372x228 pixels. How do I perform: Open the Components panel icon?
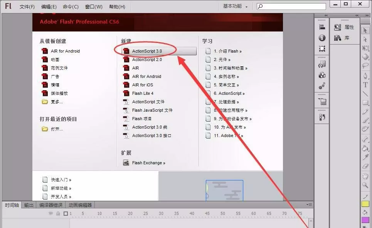pos(322,75)
